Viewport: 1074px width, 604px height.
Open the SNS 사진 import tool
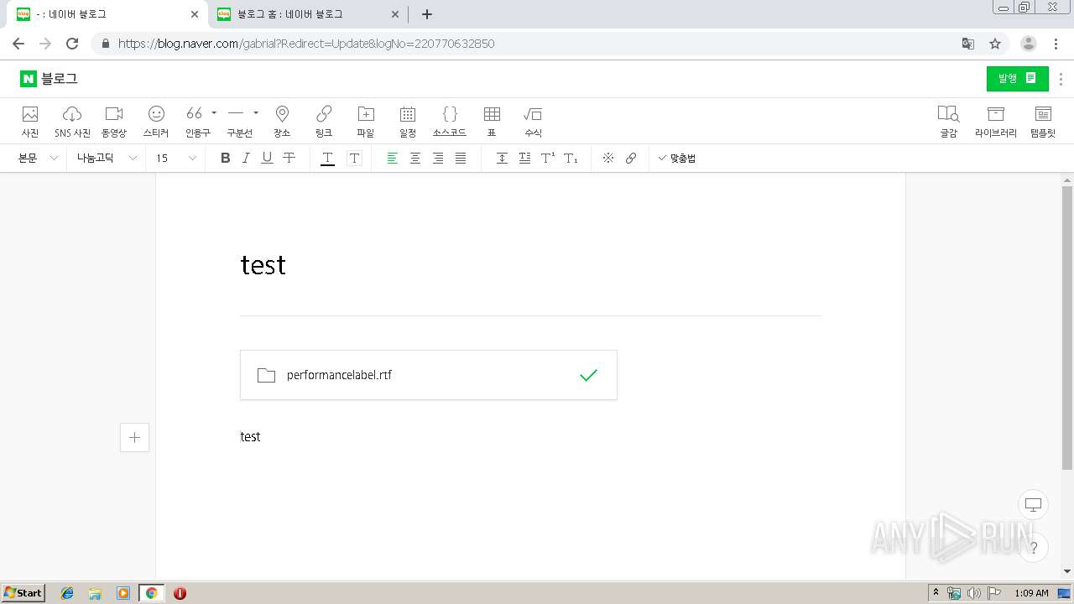(72, 121)
